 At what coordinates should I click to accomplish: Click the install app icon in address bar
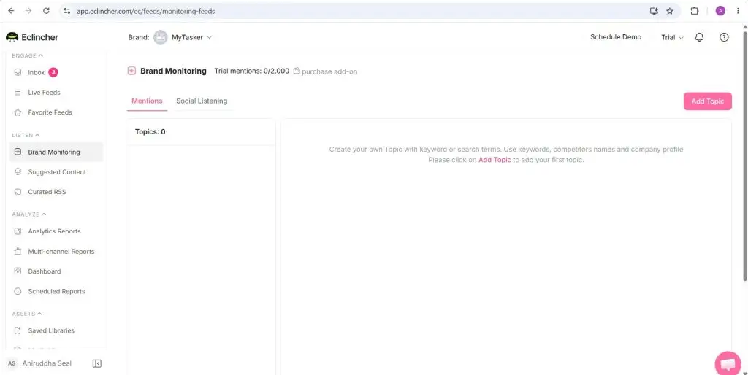(x=654, y=11)
